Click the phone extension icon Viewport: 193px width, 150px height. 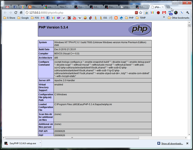click(x=182, y=13)
